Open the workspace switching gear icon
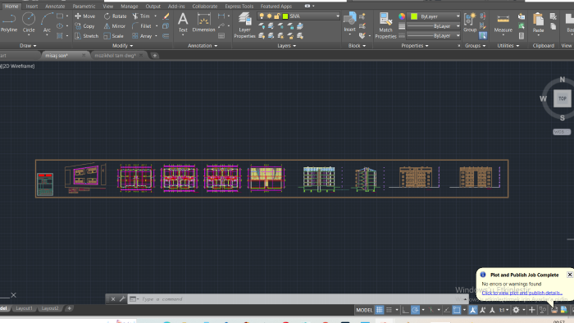Image resolution: width=574 pixels, height=323 pixels. click(516, 310)
